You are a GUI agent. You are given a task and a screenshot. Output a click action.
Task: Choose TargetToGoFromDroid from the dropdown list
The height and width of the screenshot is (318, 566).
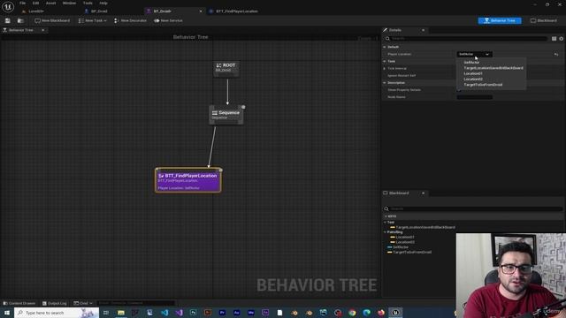pos(483,85)
